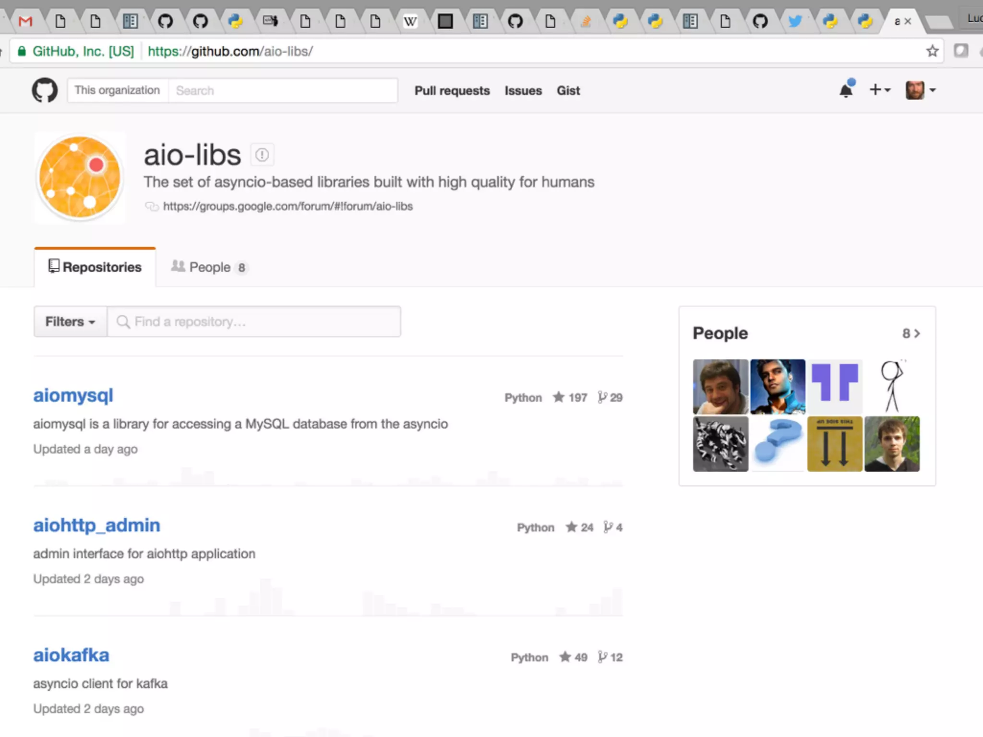The width and height of the screenshot is (983, 737).
Task: Go to Pull requests
Action: (x=452, y=91)
